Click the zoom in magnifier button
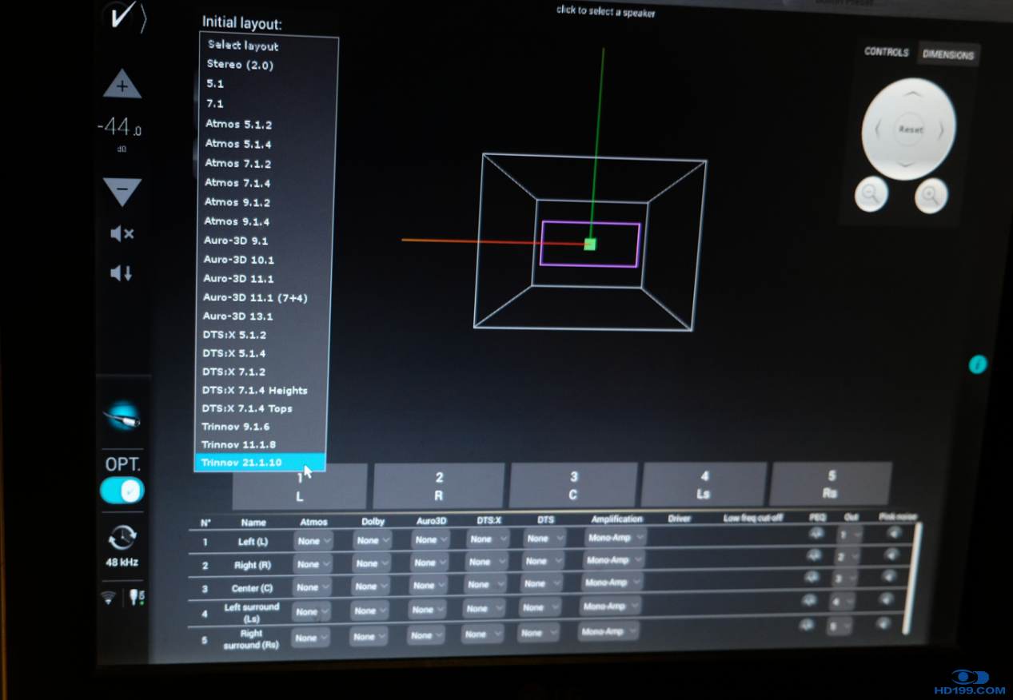Screen dimensions: 1013x700 point(931,195)
